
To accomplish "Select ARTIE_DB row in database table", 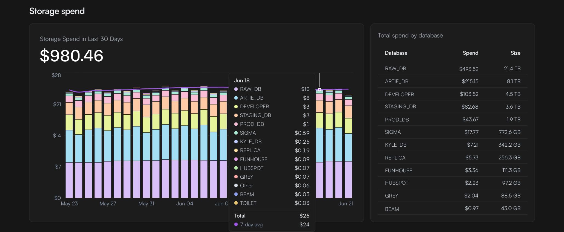I will 452,81.
